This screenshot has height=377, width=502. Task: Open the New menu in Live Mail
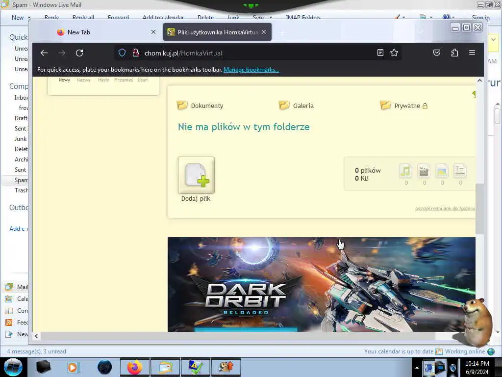(21, 17)
